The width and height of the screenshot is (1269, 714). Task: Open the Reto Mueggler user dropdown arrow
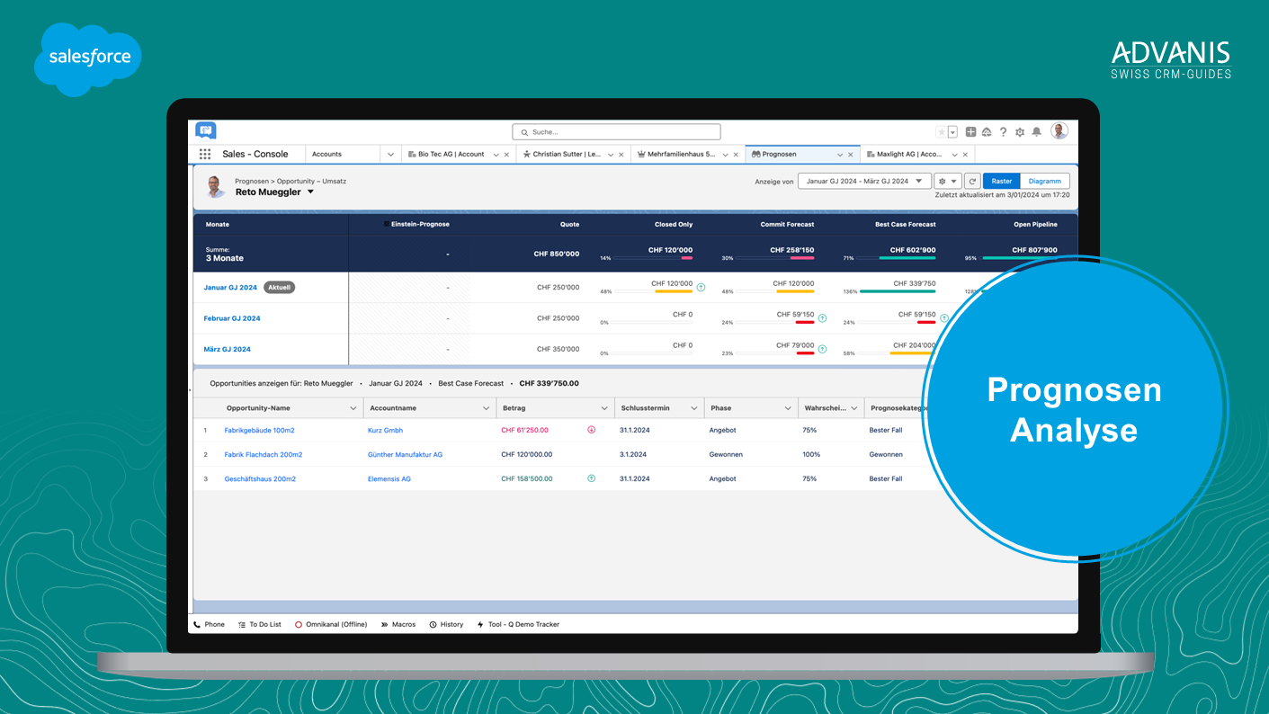point(311,192)
